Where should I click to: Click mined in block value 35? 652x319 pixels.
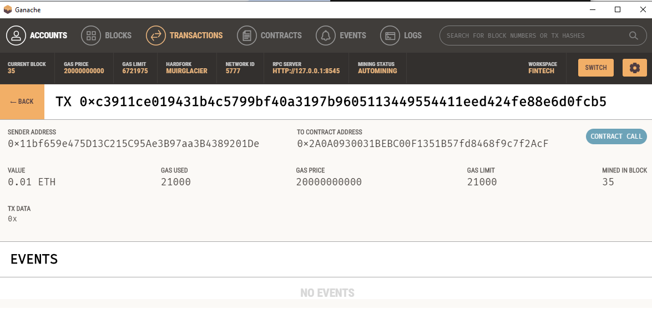pyautogui.click(x=608, y=182)
